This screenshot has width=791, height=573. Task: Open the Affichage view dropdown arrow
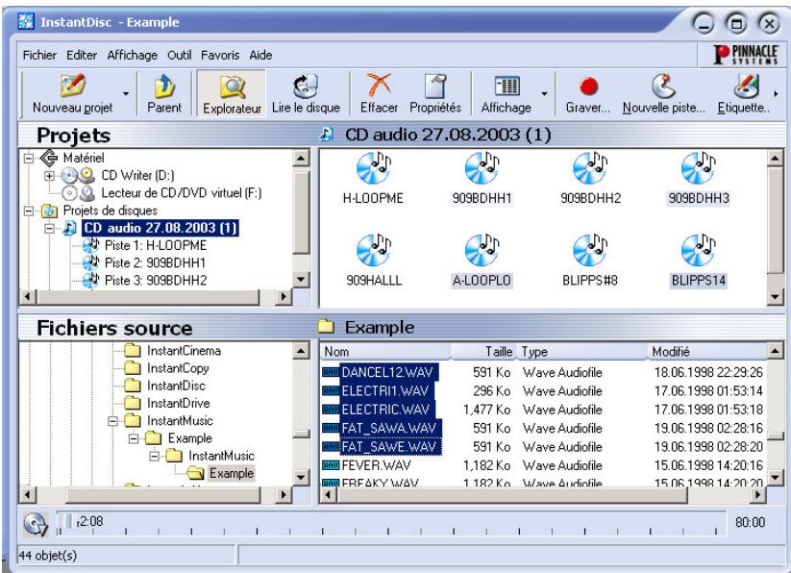point(544,94)
